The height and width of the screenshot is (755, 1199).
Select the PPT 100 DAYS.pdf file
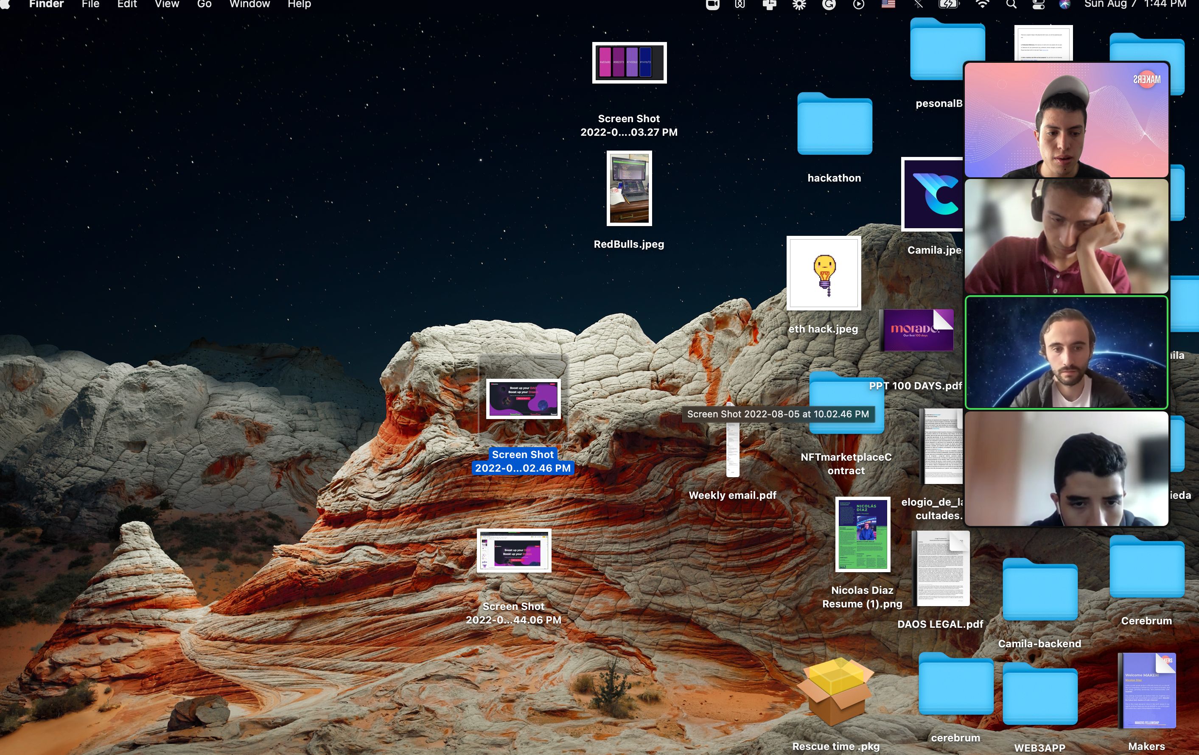tap(917, 330)
